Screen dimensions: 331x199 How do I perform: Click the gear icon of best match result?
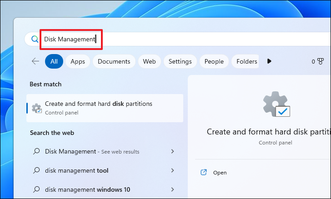point(37,108)
